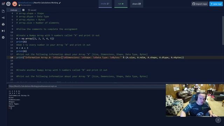The image size is (224, 126).
Task: Create a new repl
Action: 216,4
